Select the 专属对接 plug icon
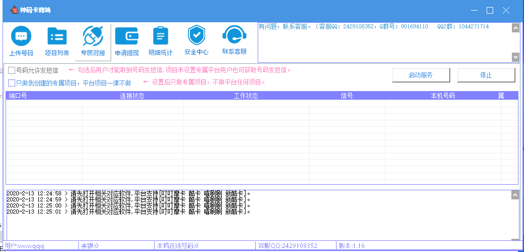 [93, 36]
